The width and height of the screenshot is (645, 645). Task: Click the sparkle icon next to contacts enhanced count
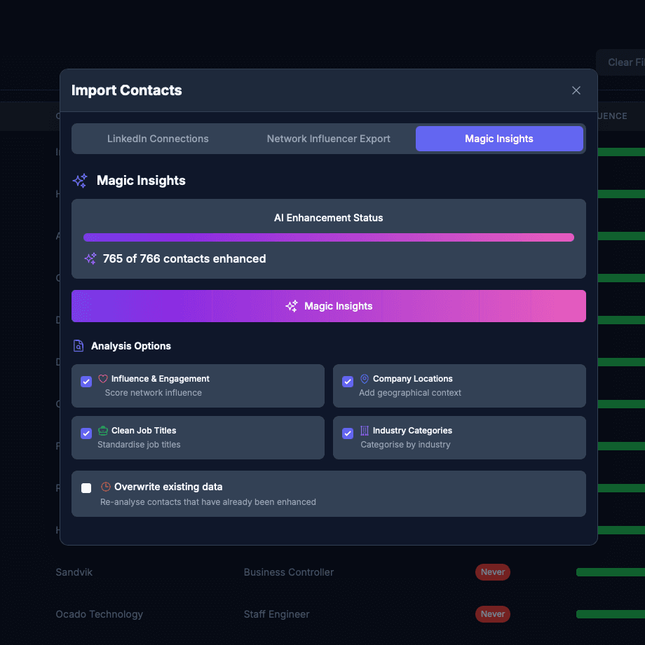[x=90, y=258]
